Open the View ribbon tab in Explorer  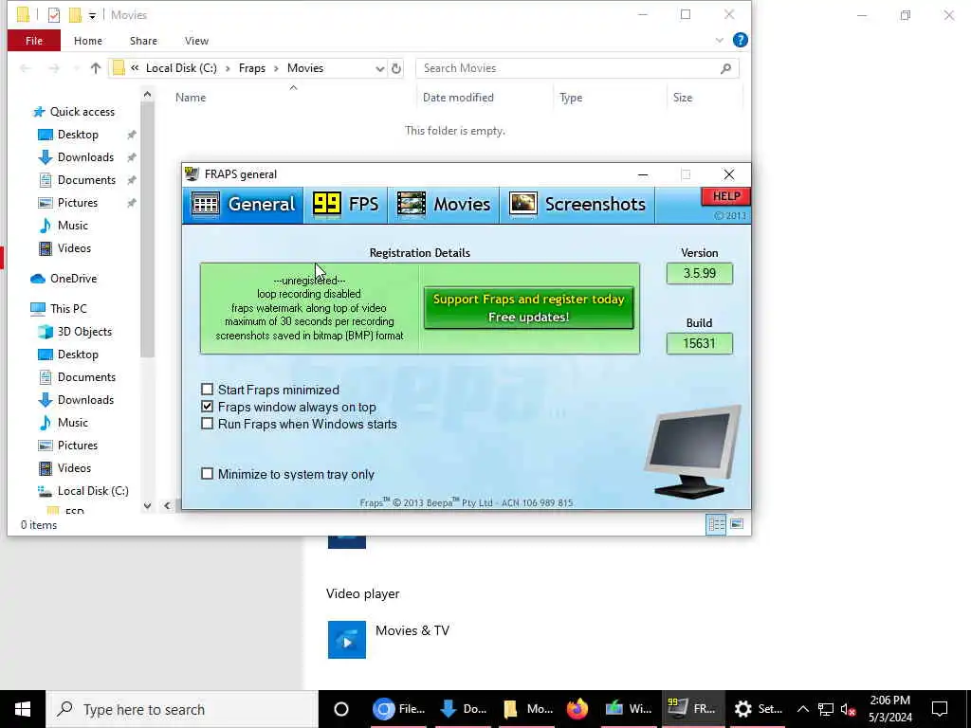tap(196, 41)
